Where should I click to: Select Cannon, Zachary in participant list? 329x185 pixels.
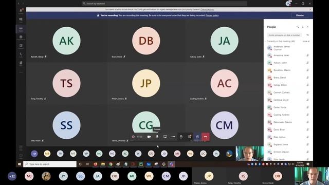(288, 92)
